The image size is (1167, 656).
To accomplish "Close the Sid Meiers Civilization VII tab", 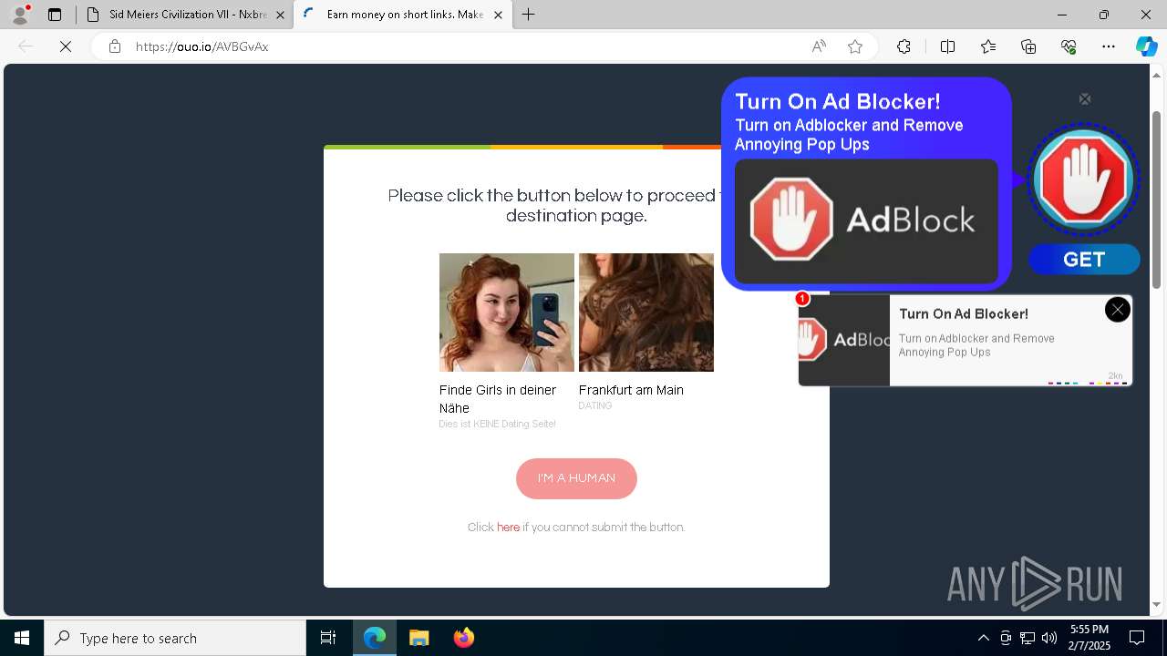I will click(280, 15).
